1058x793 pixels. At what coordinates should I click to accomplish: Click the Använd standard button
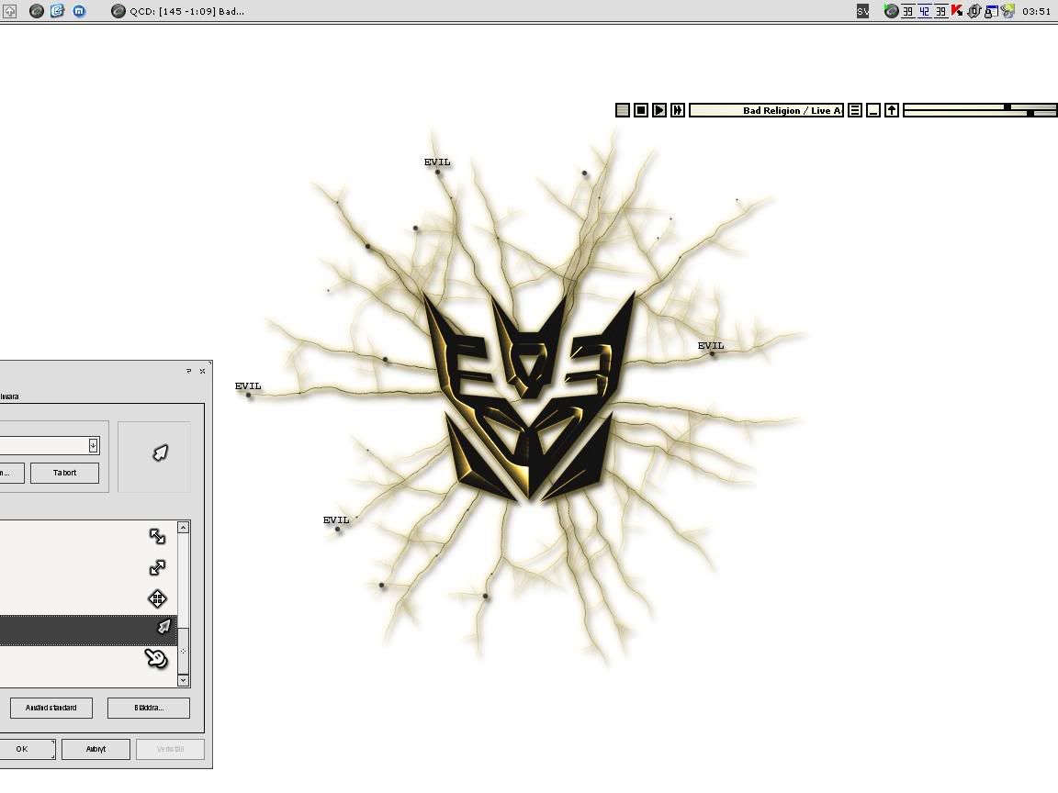coord(51,708)
